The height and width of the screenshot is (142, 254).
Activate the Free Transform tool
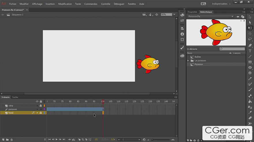pos(250,28)
